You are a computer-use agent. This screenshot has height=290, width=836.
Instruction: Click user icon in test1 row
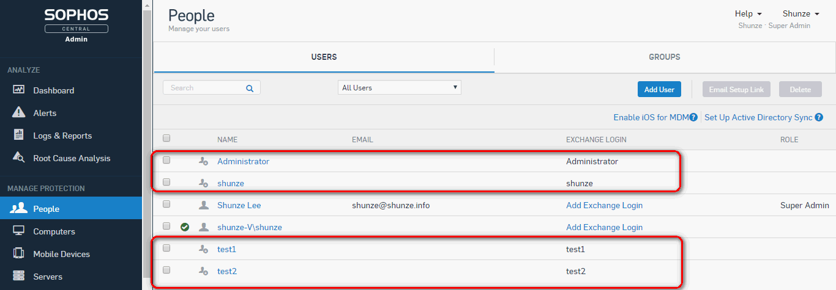(x=204, y=249)
